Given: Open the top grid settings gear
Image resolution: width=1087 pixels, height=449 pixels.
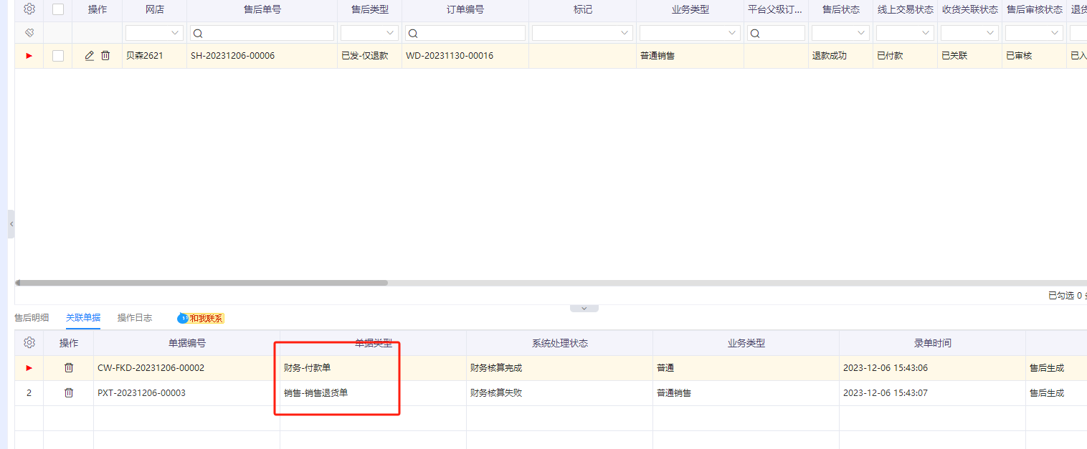Looking at the screenshot, I should [x=29, y=9].
